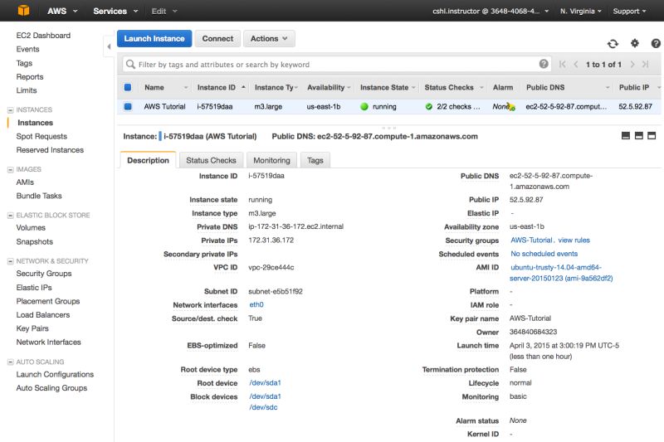Open AMIs in sidebar

pyautogui.click(x=25, y=182)
